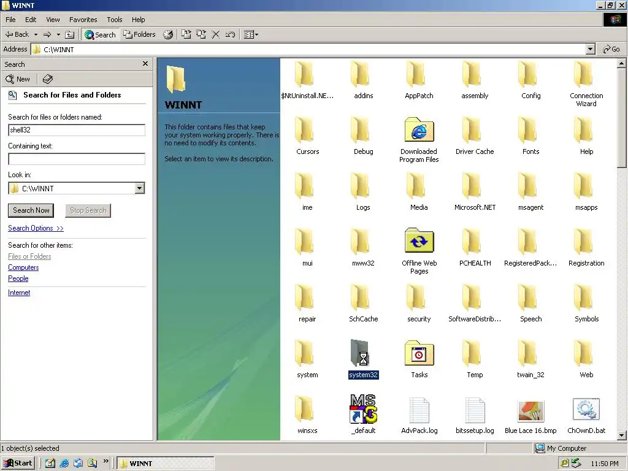
Task: Select the SoftwareDistribution folder
Action: (475, 303)
